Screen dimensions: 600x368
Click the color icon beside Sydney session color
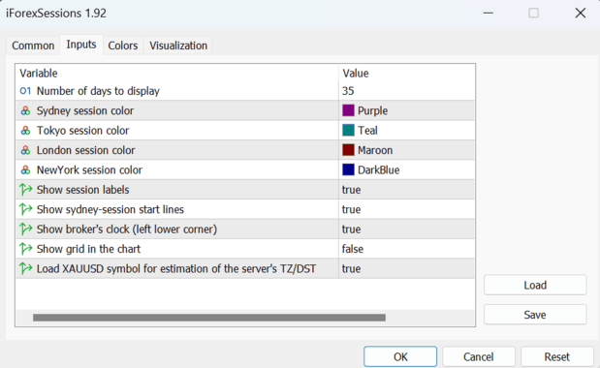pos(25,110)
